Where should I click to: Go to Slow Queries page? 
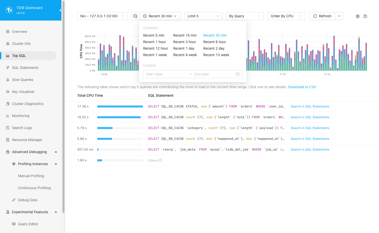click(x=23, y=80)
